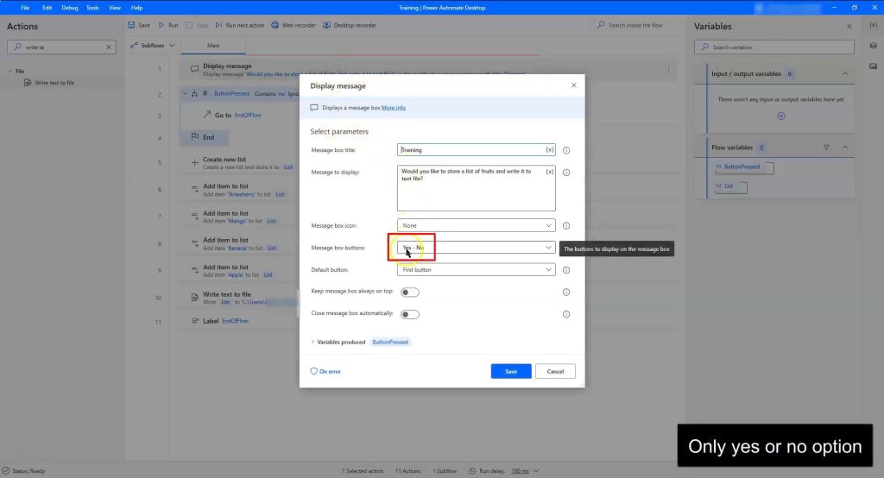Click the Stop button in the toolbar
Image resolution: width=884 pixels, height=478 pixels.
click(197, 25)
